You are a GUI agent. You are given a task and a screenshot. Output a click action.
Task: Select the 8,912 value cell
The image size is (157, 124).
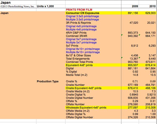tap(135, 46)
